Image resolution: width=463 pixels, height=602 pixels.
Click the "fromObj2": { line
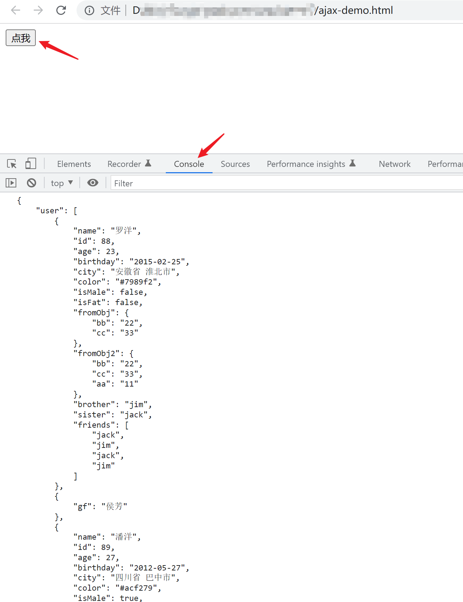pyautogui.click(x=103, y=354)
